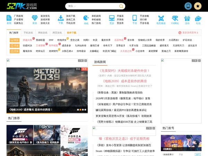Select the first carousel slide indicator

pos(78,110)
